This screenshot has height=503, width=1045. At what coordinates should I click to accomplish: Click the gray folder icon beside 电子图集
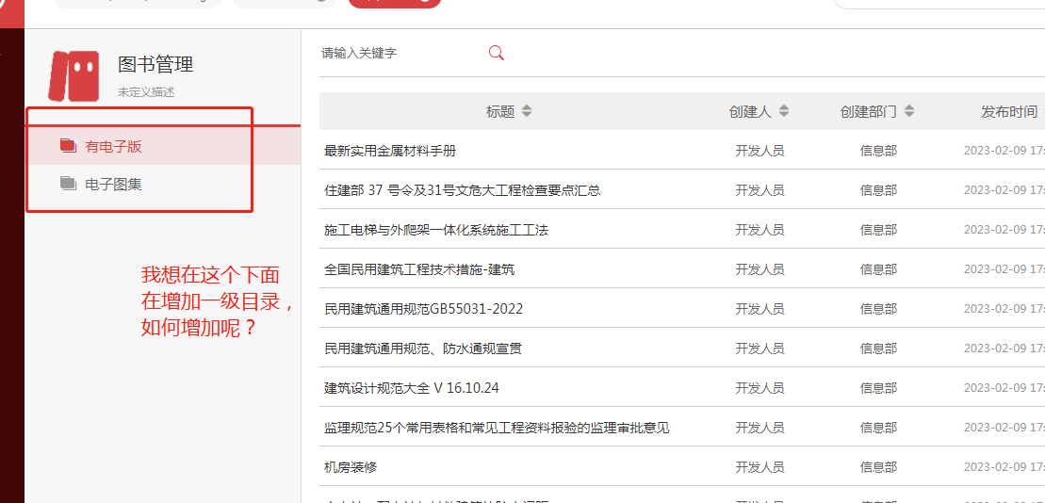click(x=68, y=184)
